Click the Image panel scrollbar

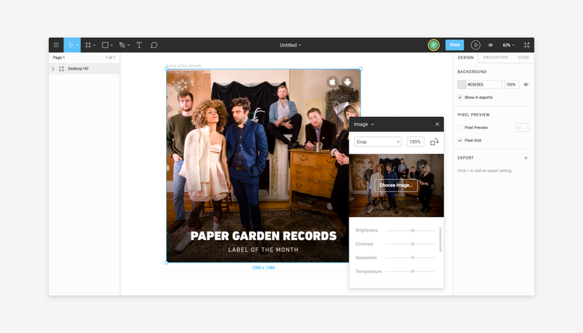pos(440,239)
